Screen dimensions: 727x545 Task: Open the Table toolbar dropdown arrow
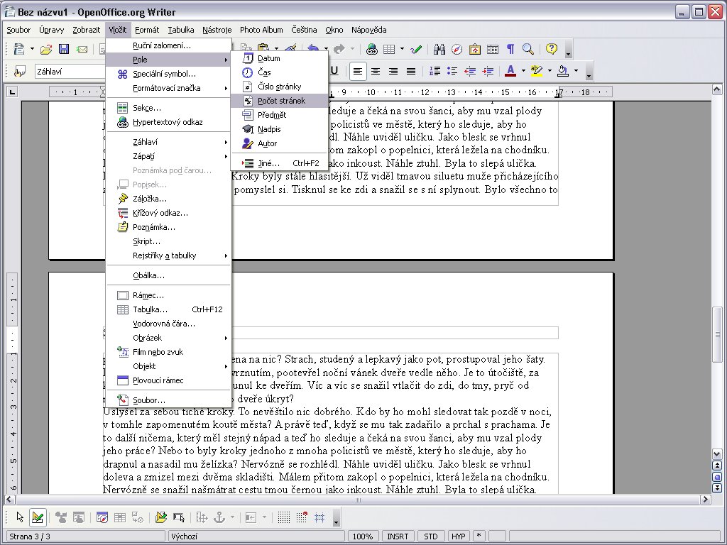402,49
